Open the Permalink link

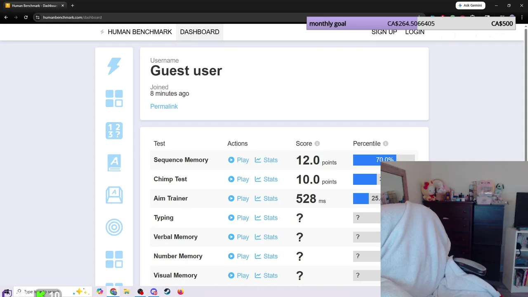(164, 106)
